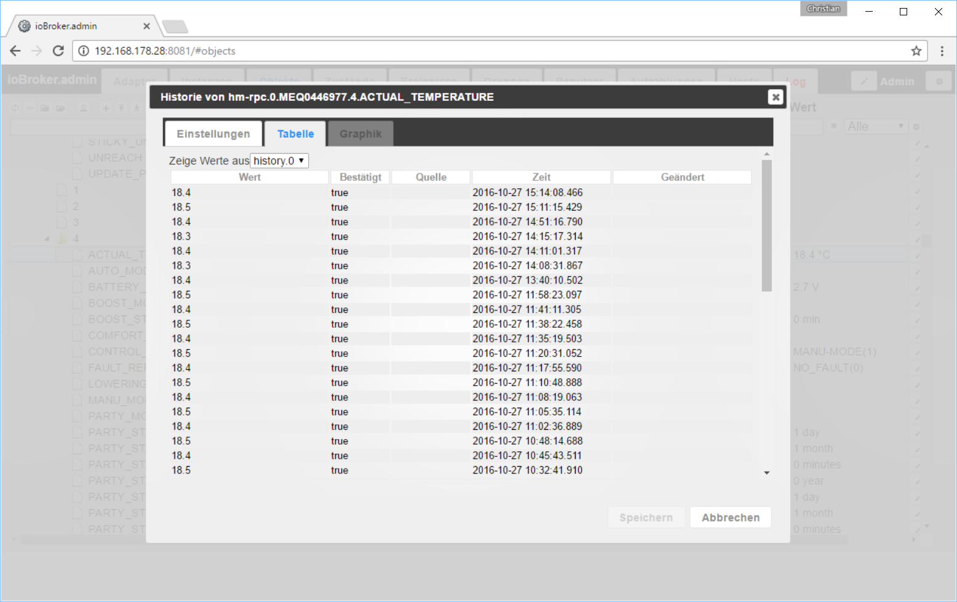Click the history table vertical scrollbar thumb

[766, 225]
